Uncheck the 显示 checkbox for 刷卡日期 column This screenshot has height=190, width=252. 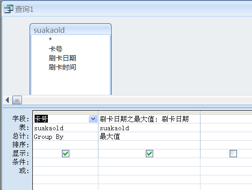(149, 154)
